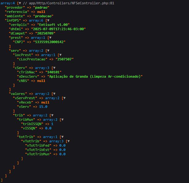Select the "tribMun" key
The image size is (189, 183).
(26, 120)
